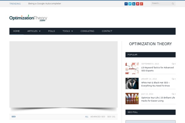Open the Pinterest social icon

pyautogui.click(x=138, y=4)
